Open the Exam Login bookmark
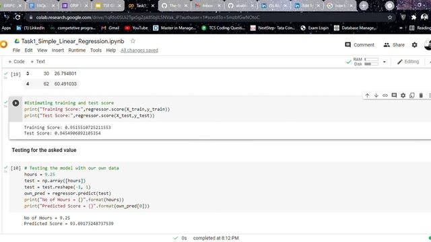This screenshot has width=431, height=242. [x=314, y=28]
